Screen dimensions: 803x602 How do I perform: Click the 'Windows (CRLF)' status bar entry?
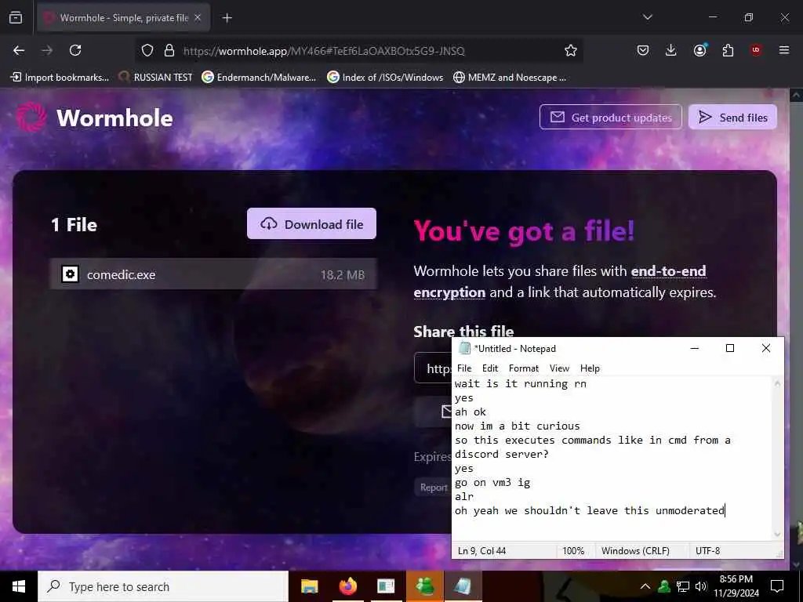635,551
